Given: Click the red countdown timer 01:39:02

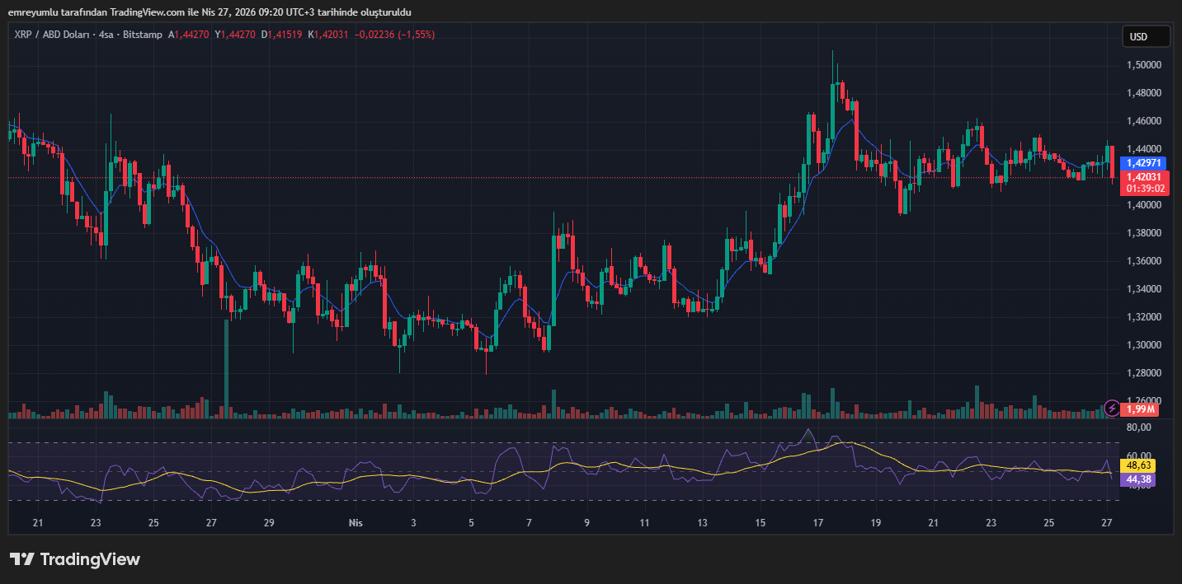Looking at the screenshot, I should coord(1145,188).
